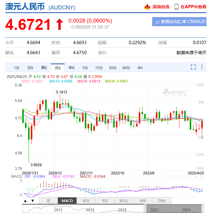Click the current price 4.6721
Image resolution: width=208 pixels, height=217 pixels.
(28, 25)
